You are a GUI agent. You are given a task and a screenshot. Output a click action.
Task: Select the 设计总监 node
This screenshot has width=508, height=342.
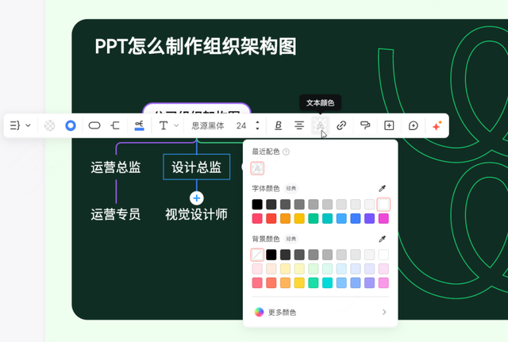click(x=197, y=167)
